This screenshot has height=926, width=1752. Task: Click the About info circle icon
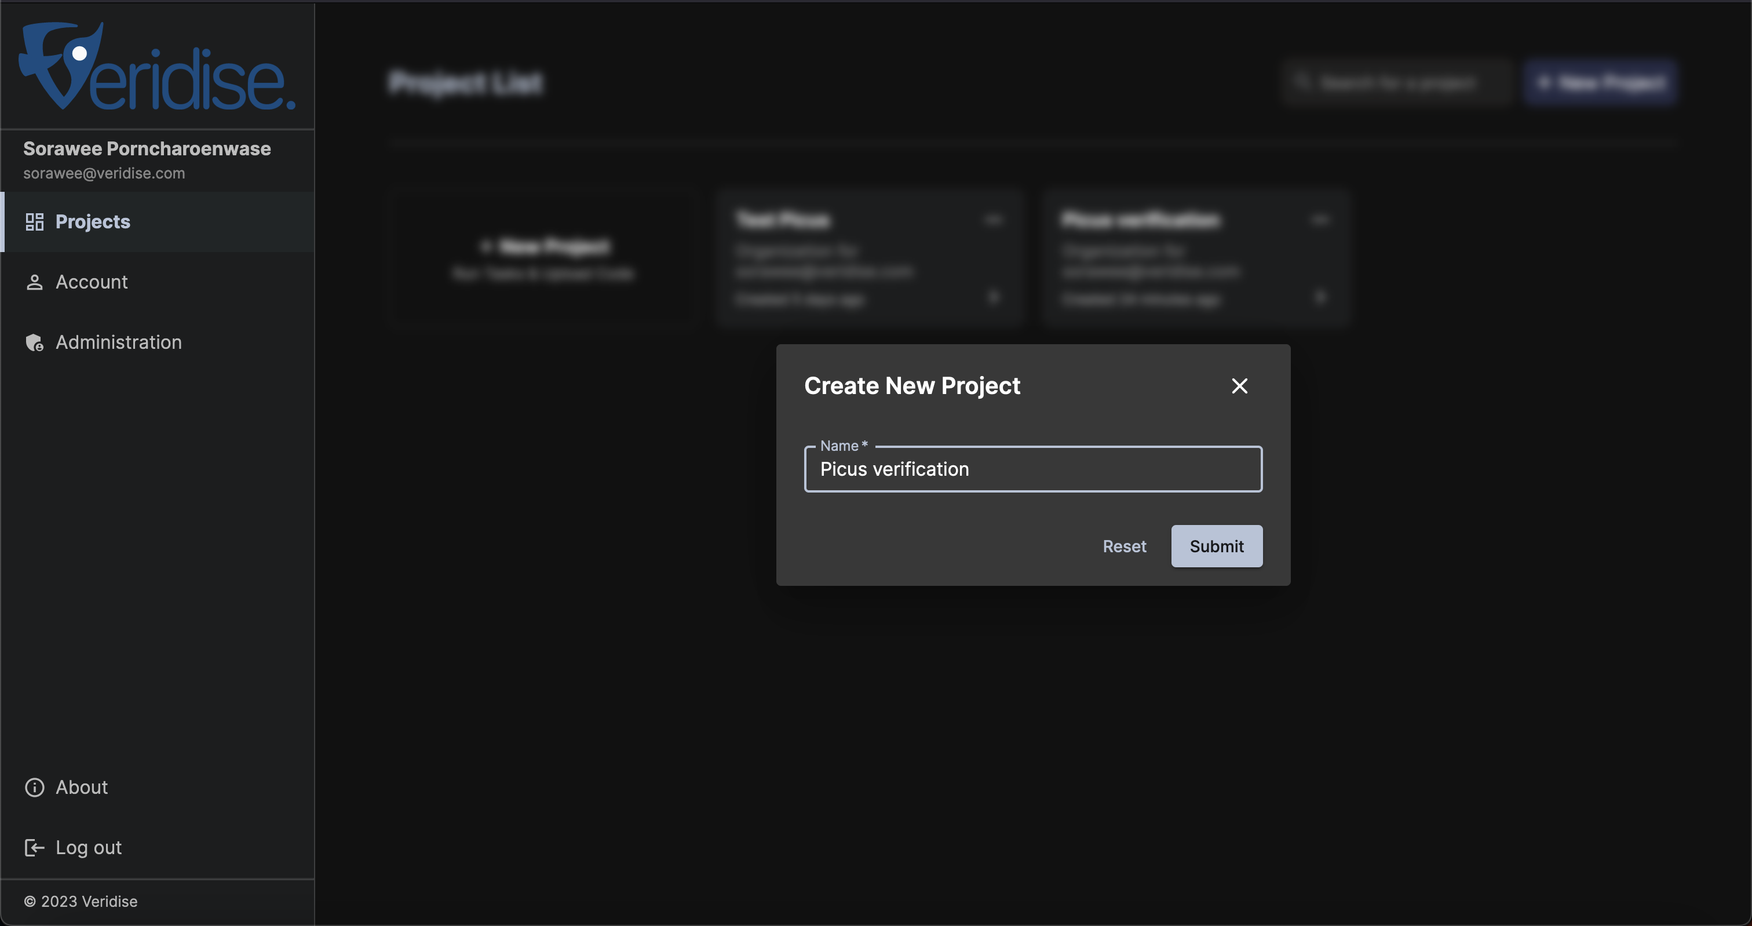34,787
